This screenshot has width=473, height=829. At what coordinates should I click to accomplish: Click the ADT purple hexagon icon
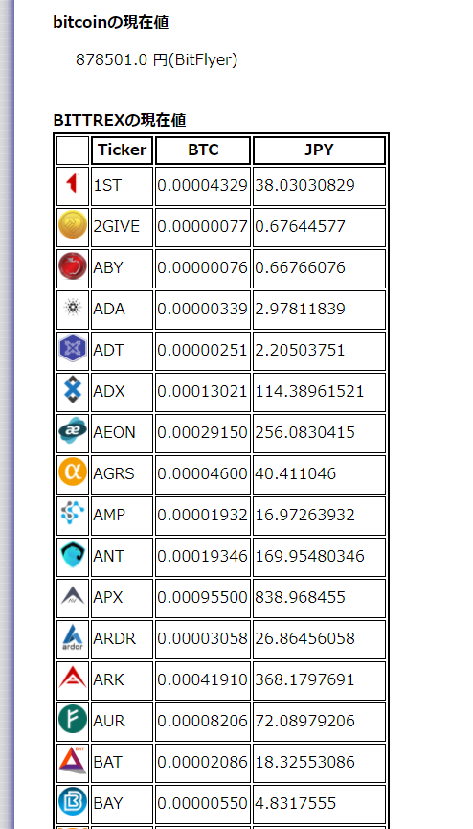[x=73, y=349]
